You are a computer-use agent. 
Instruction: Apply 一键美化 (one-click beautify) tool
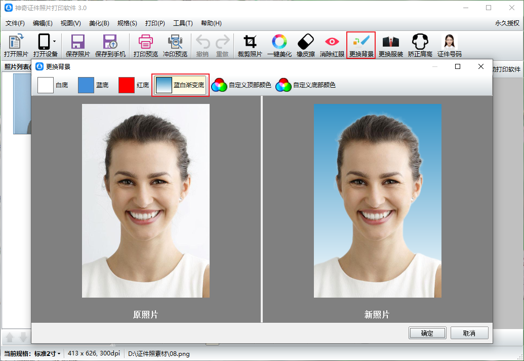coord(279,45)
